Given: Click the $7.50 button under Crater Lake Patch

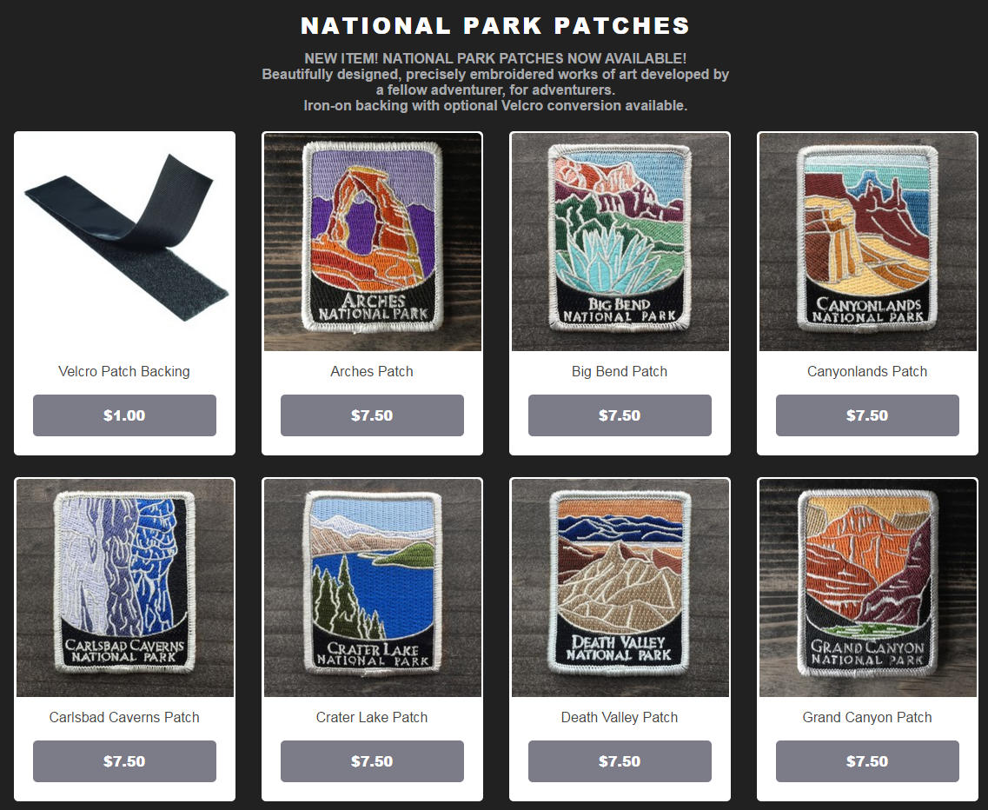Looking at the screenshot, I should click(x=373, y=761).
